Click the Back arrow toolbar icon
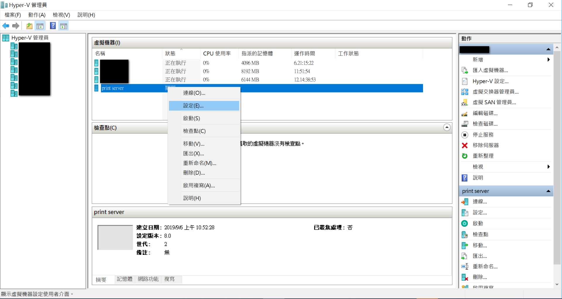The width and height of the screenshot is (562, 299). tap(6, 26)
